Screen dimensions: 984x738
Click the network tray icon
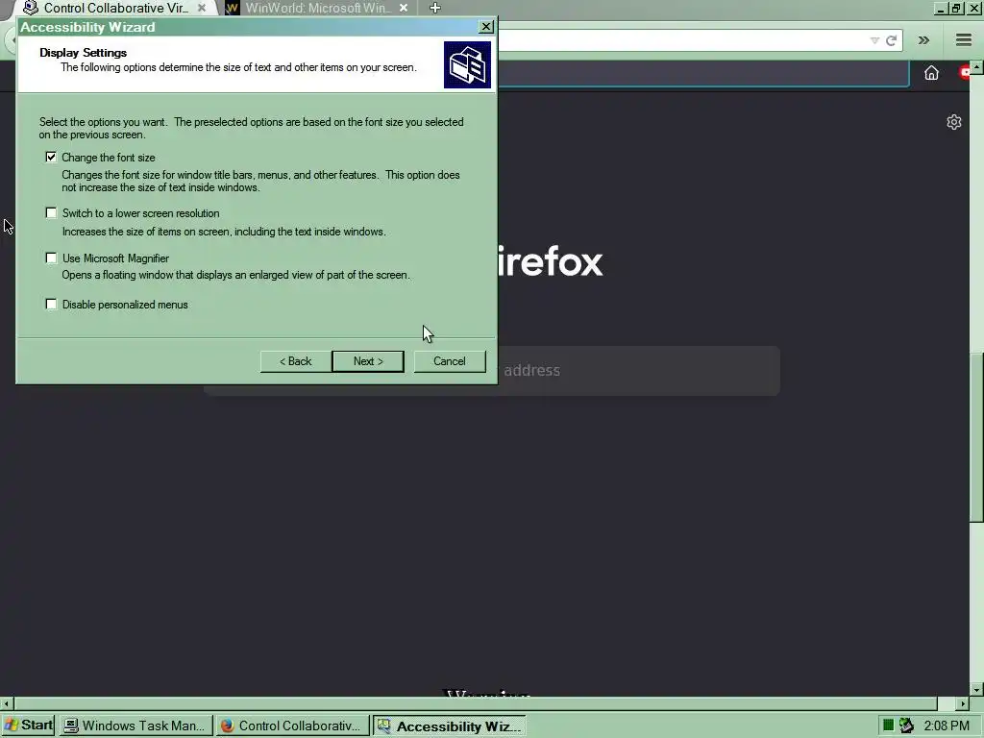[x=906, y=726]
